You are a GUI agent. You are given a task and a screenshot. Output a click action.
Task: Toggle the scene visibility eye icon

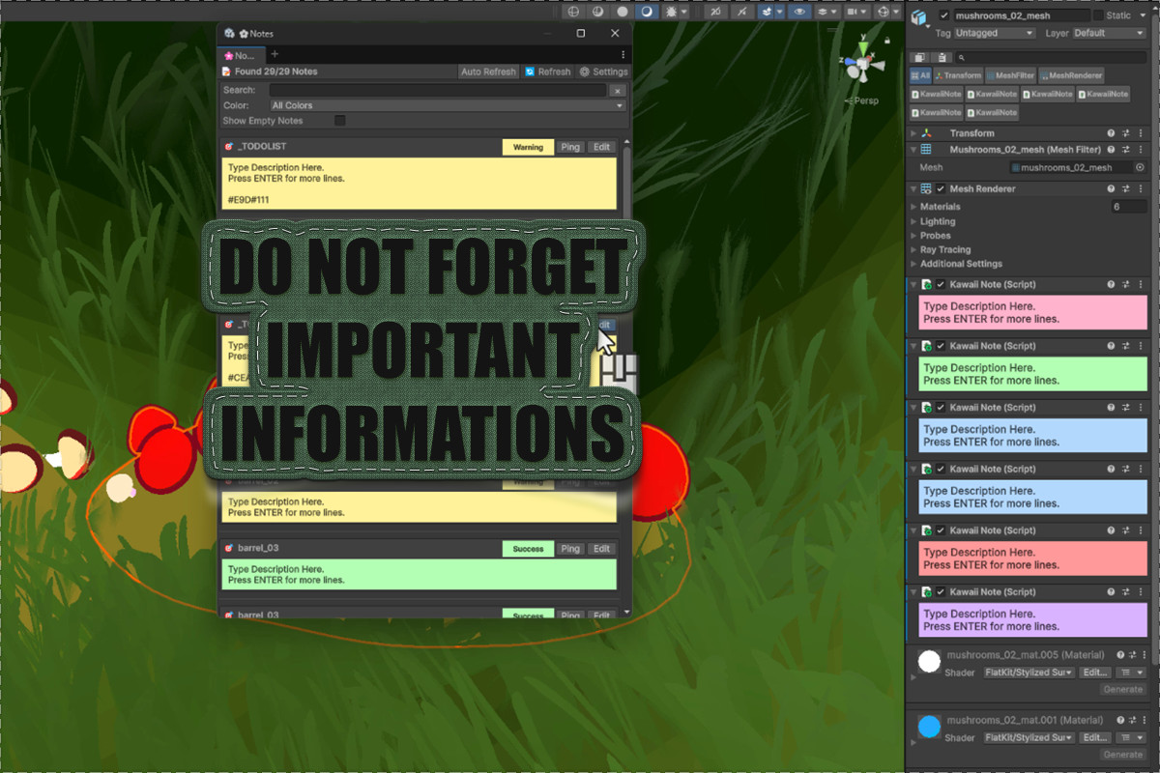(798, 12)
